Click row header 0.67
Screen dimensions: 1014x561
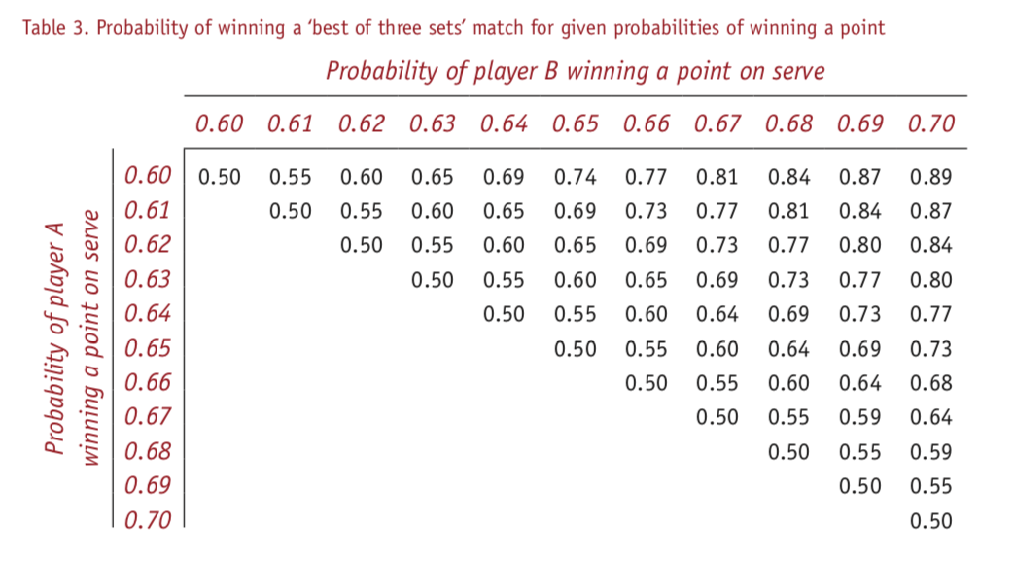click(x=148, y=416)
